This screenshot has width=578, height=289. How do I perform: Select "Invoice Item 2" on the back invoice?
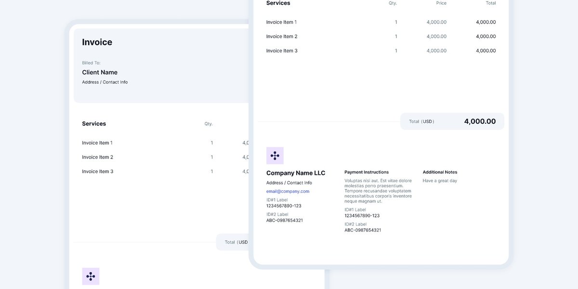coord(97,157)
